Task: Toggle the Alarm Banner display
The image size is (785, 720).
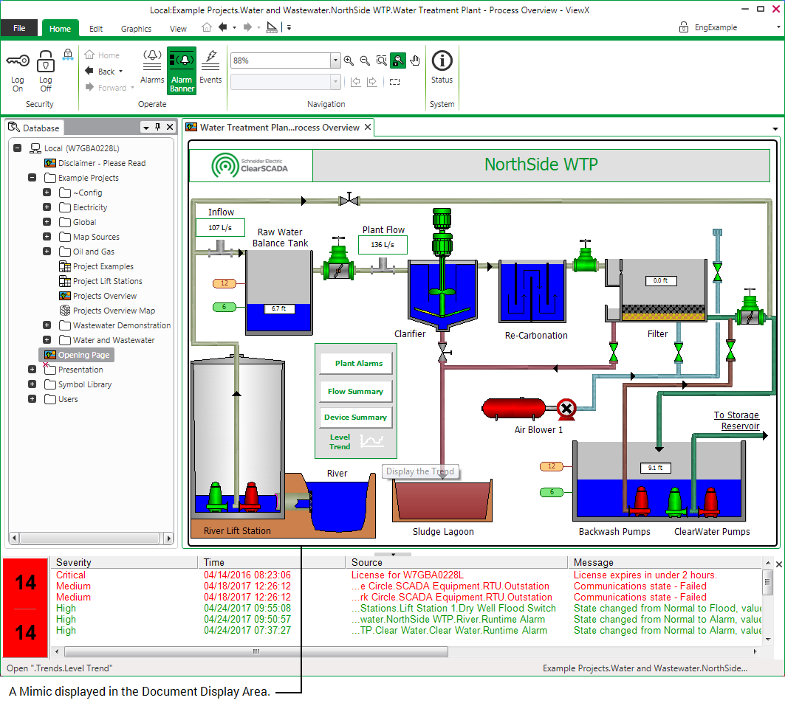Action: 181,70
